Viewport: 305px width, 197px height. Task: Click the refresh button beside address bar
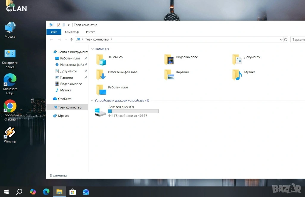pos(286,39)
